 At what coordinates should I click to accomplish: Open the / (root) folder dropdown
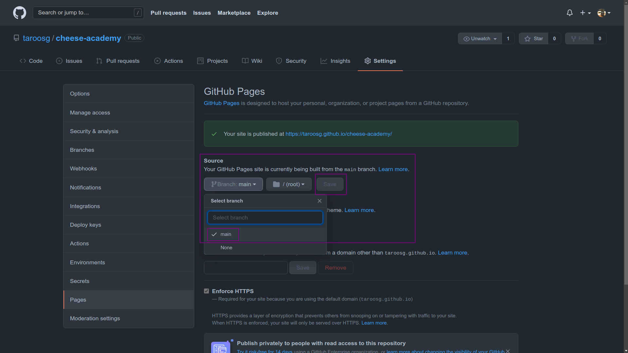point(288,184)
